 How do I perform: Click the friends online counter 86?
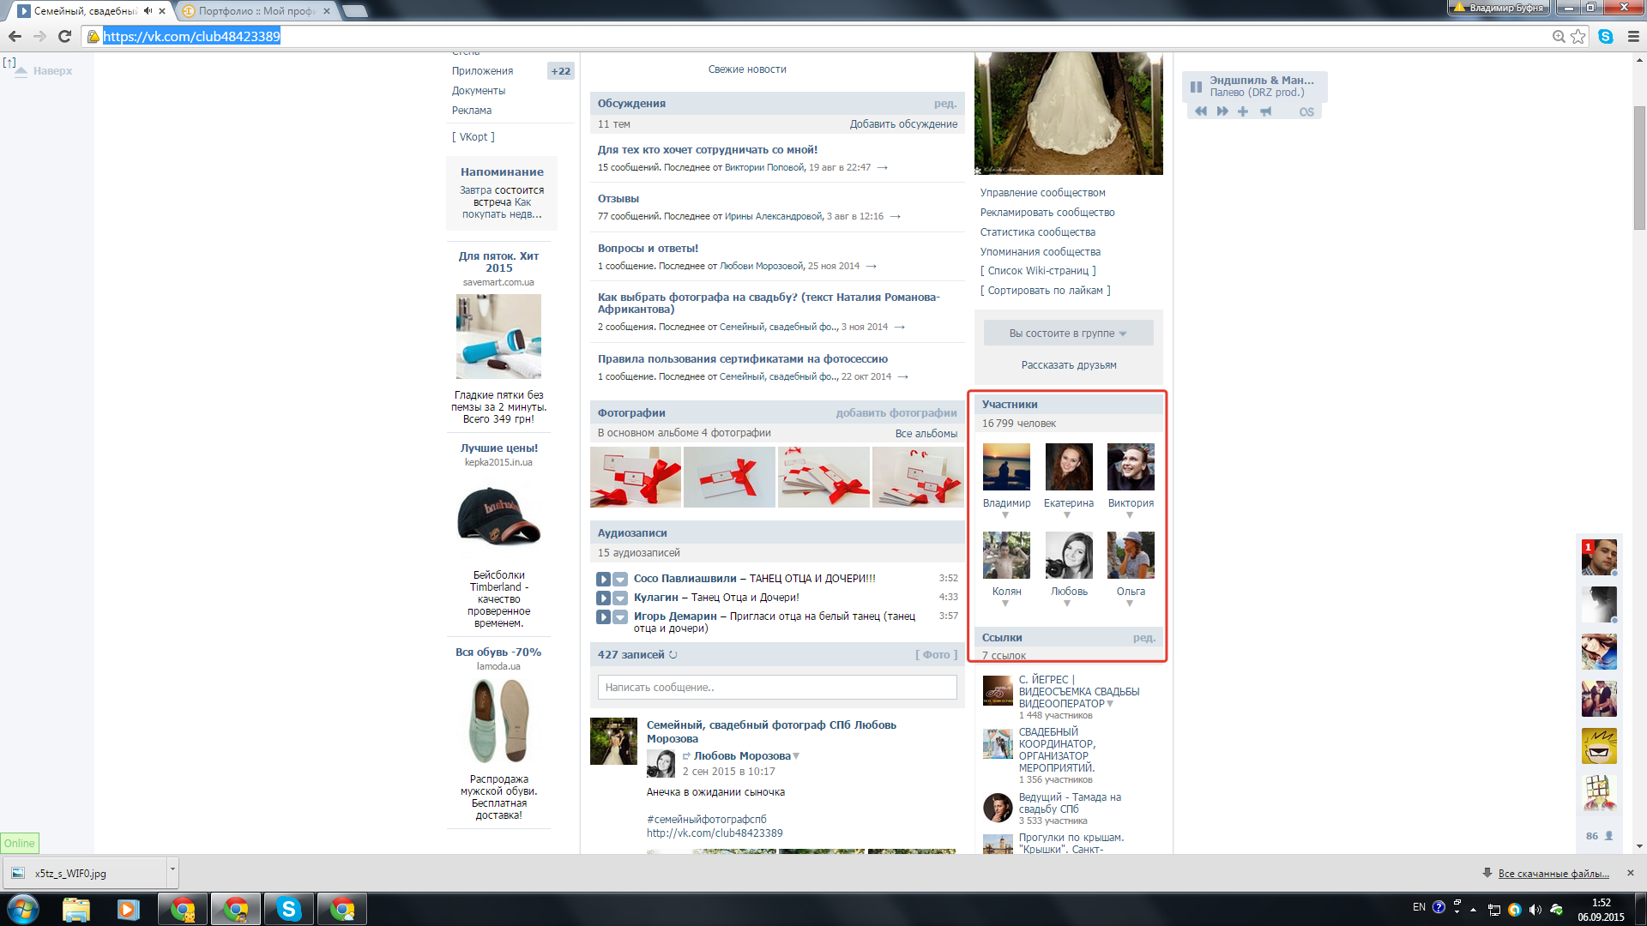click(1599, 836)
